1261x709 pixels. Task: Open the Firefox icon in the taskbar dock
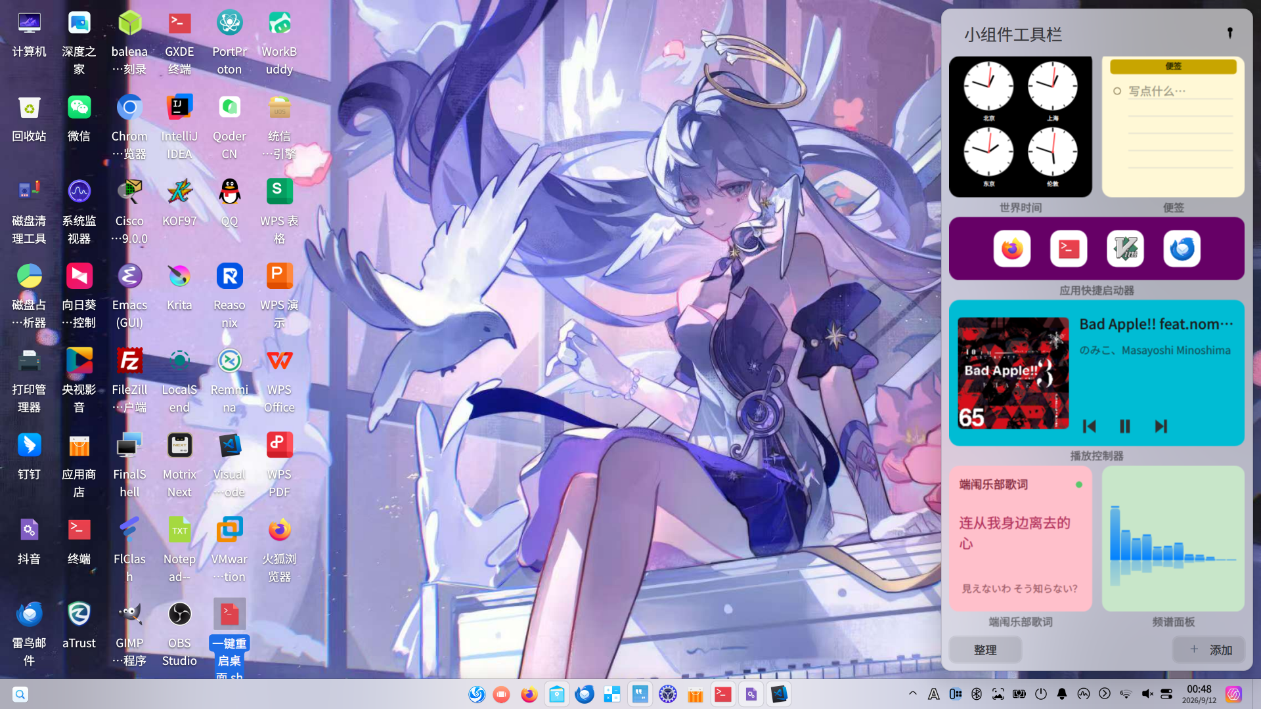tap(529, 694)
